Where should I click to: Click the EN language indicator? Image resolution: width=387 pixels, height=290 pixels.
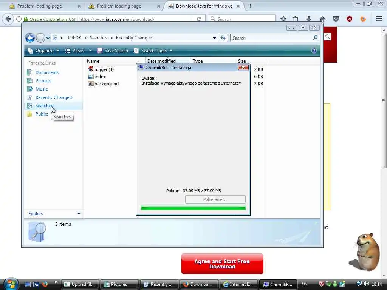point(305,284)
